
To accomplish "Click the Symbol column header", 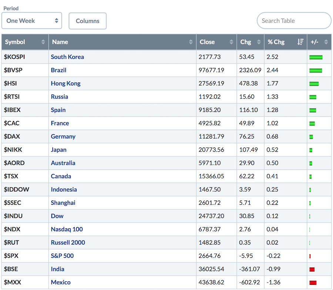I will coord(15,42).
